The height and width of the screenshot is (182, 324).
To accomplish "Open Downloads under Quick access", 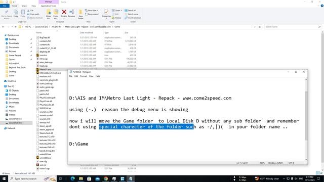I will pos(14,43).
